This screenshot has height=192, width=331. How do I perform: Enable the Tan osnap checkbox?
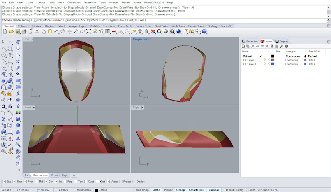[76, 182]
